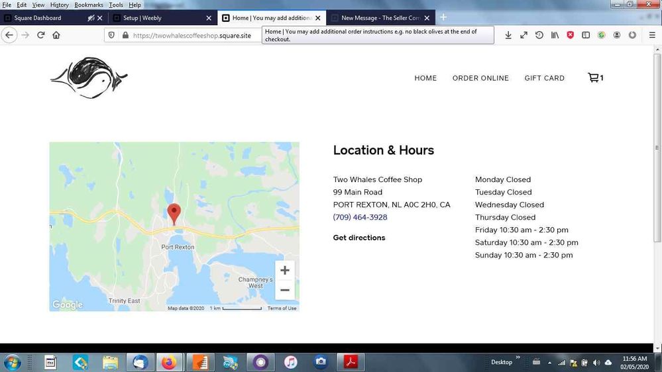
Task: Zoom out on the map
Action: (x=285, y=290)
